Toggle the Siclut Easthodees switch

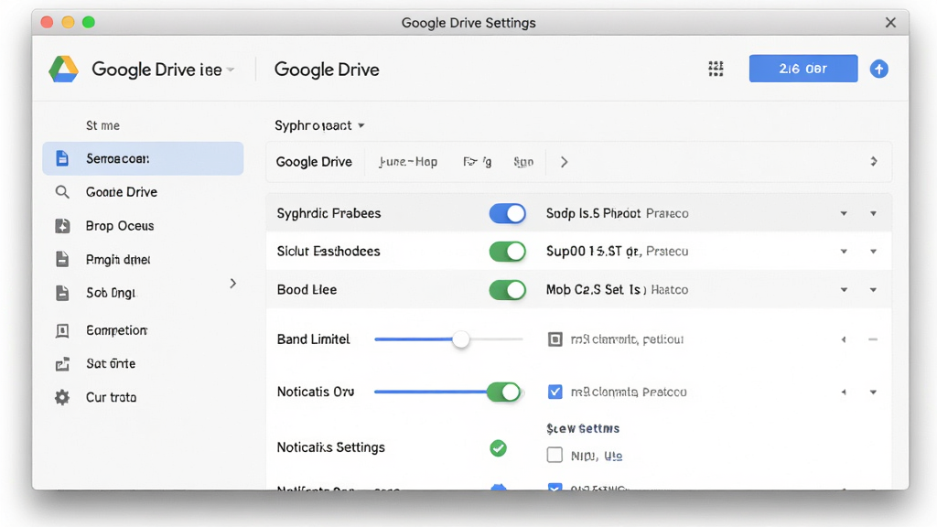pos(507,252)
